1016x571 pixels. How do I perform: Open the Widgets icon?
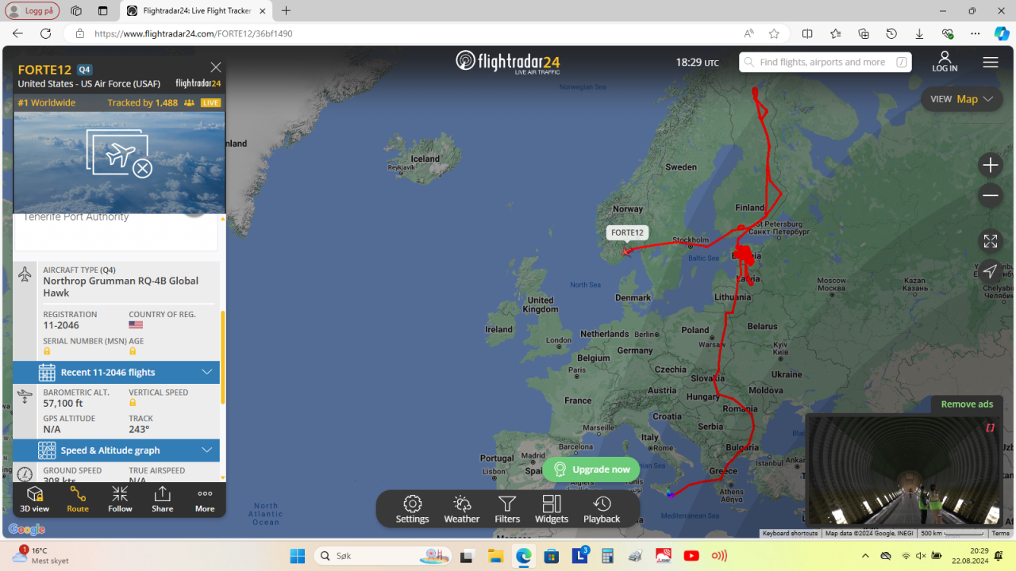(x=552, y=508)
